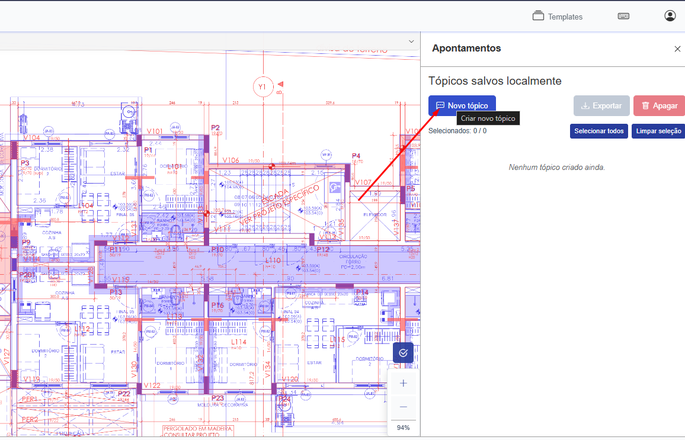Expand the dropdown chevron above the drawing
685x440 pixels.
pos(411,41)
